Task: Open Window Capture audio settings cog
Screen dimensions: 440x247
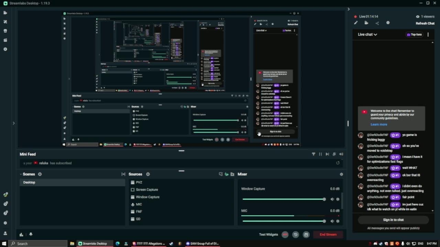Action: coord(338,199)
